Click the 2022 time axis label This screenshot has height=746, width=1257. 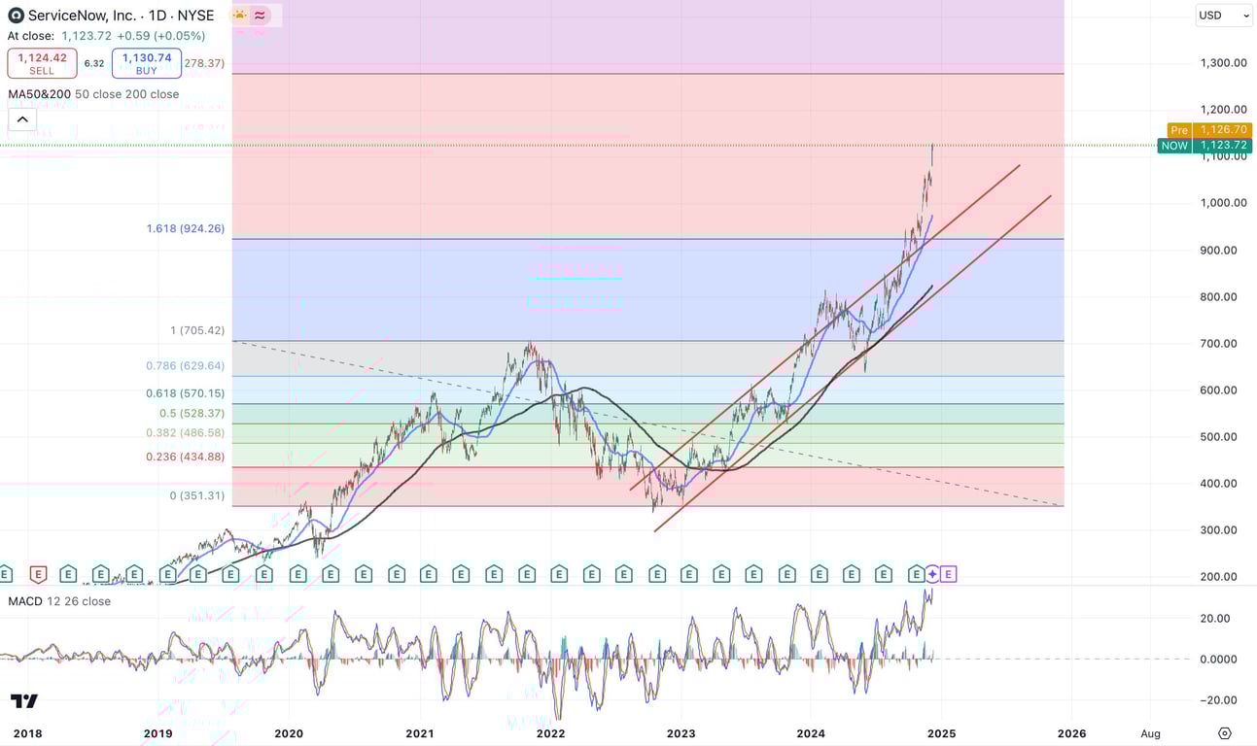coord(550,733)
